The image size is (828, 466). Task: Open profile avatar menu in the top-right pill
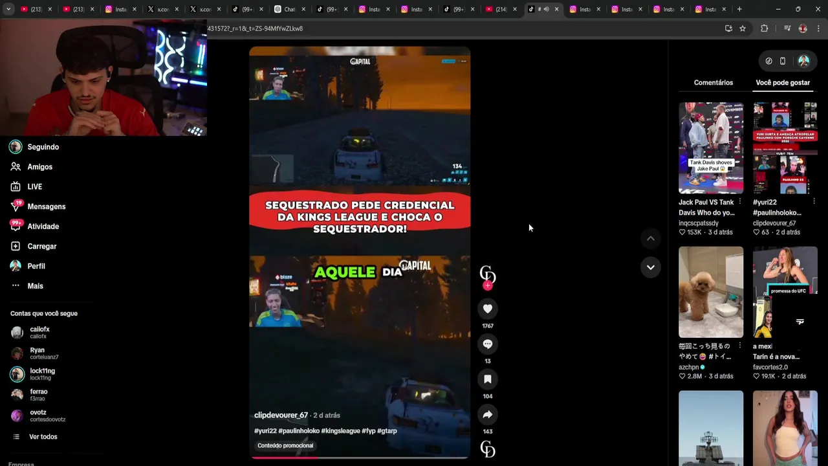803,61
